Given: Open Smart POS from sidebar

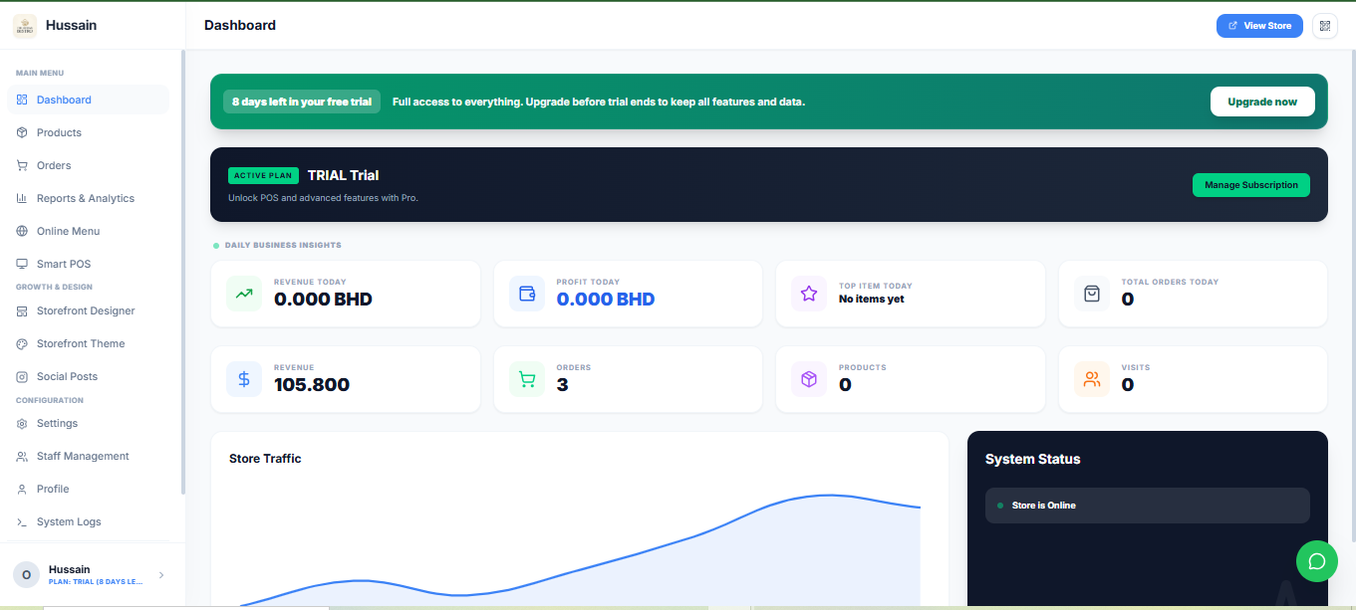Looking at the screenshot, I should pos(88,264).
